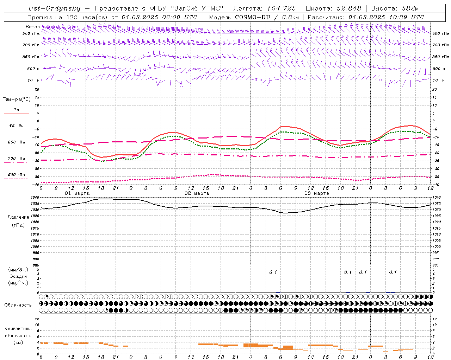Click "700 гПа" temperature legend label

[x=17, y=159]
